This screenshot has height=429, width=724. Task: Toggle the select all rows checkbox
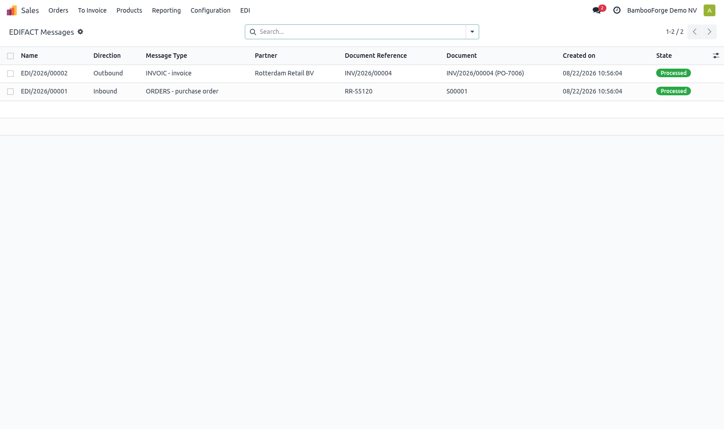tap(10, 56)
